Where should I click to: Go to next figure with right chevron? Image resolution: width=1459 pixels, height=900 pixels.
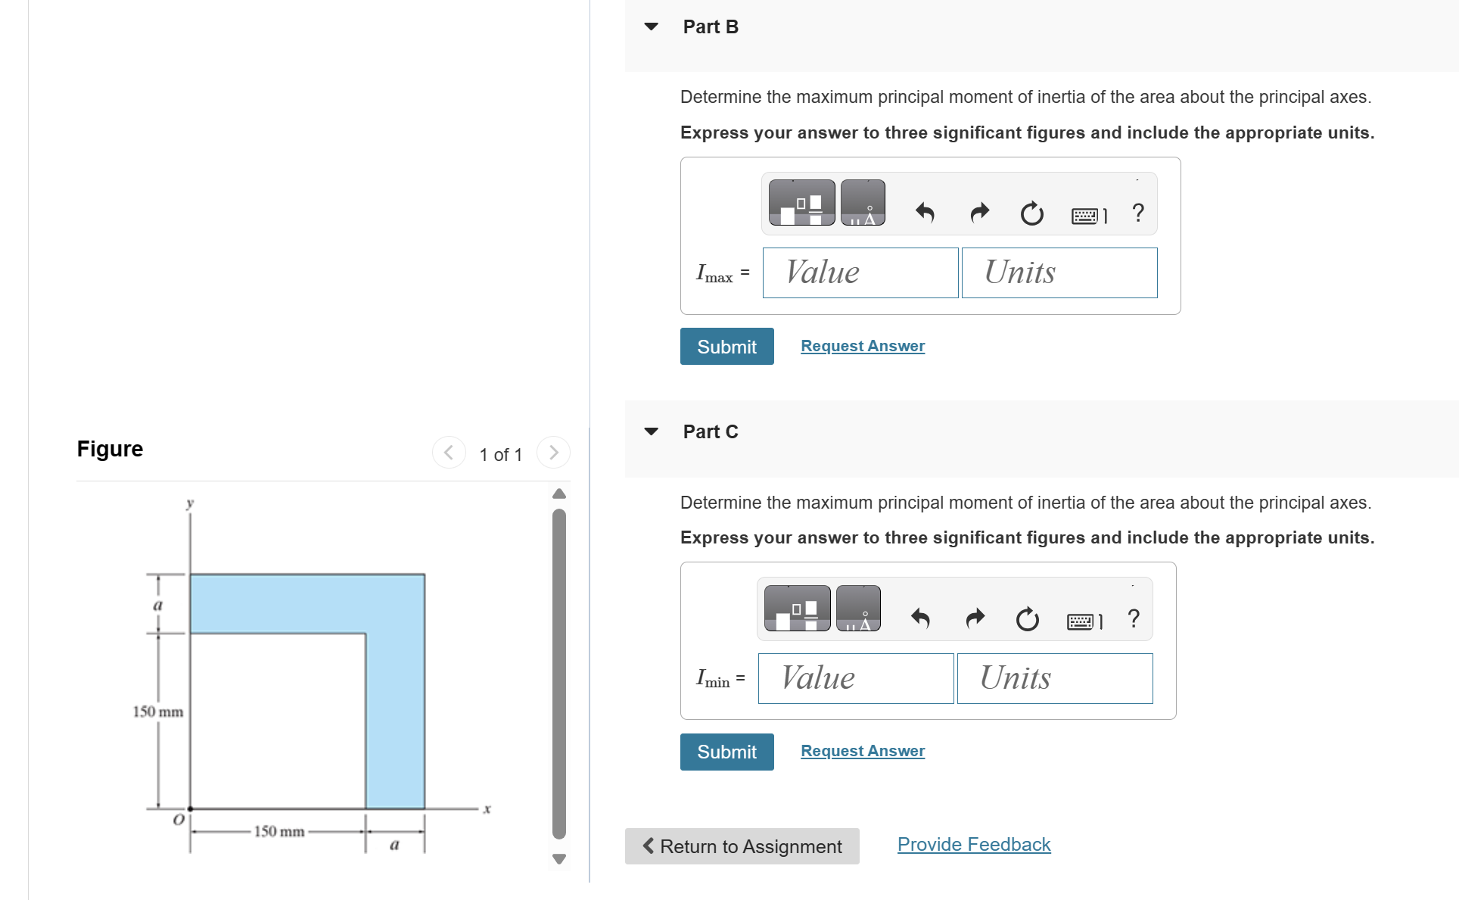pyautogui.click(x=553, y=452)
